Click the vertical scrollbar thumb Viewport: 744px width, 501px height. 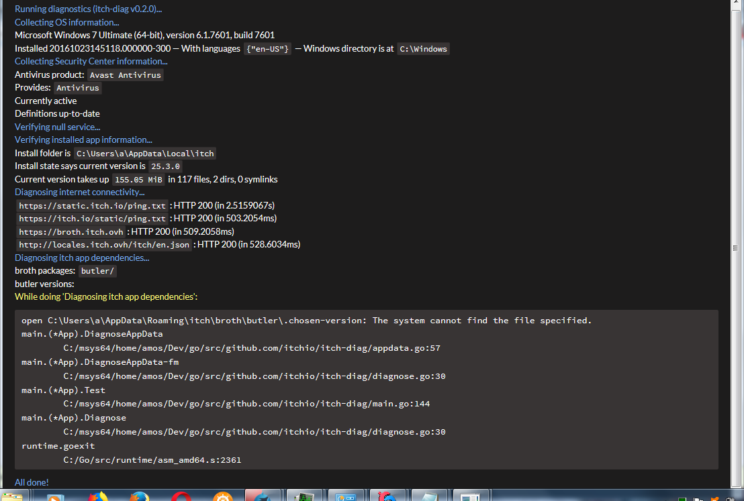click(x=735, y=248)
